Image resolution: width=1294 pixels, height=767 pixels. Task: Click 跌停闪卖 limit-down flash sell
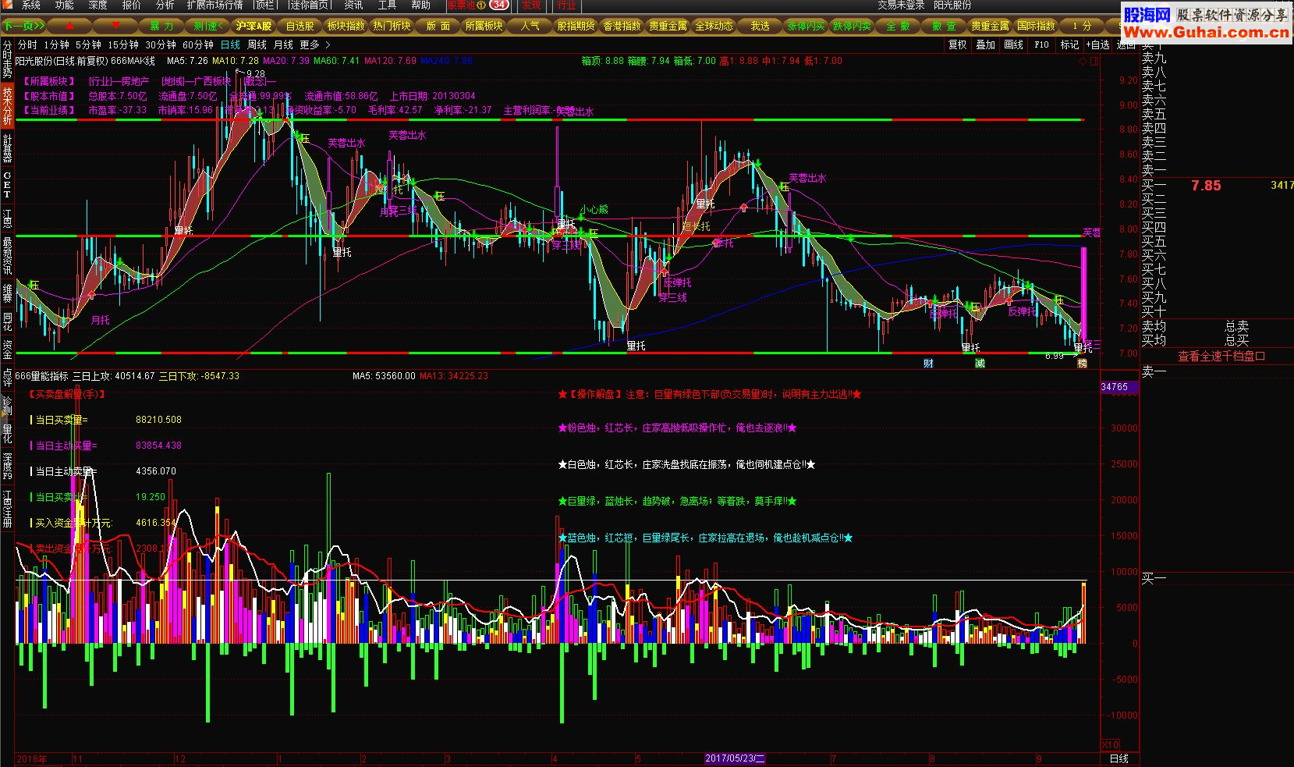tap(852, 26)
